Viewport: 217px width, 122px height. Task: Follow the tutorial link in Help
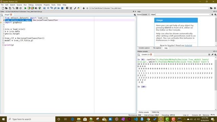tap(189, 45)
